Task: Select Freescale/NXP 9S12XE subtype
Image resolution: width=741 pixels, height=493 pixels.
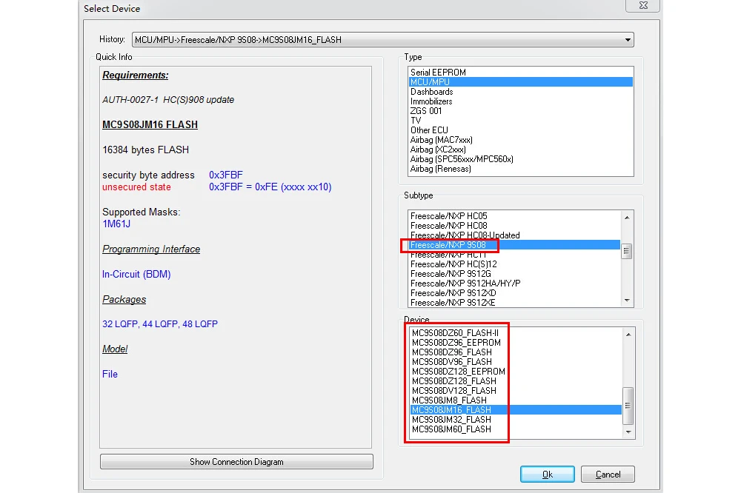Action: (x=515, y=303)
